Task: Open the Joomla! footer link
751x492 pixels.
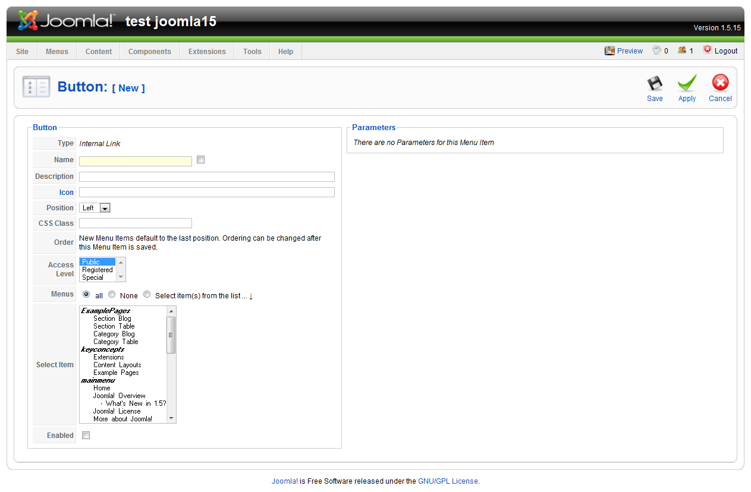Action: [285, 481]
